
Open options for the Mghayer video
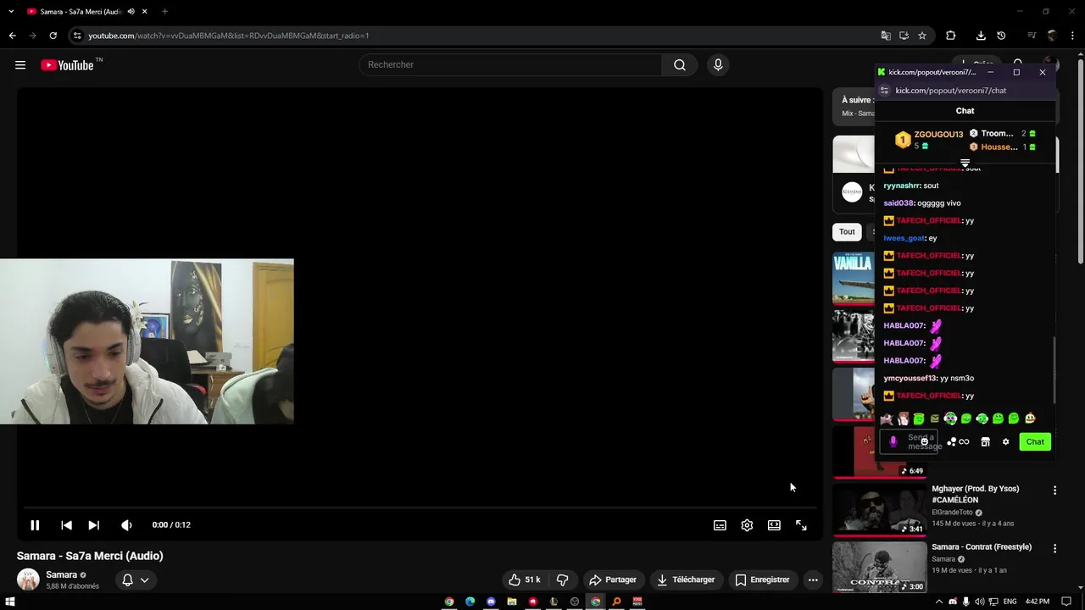tap(1054, 491)
